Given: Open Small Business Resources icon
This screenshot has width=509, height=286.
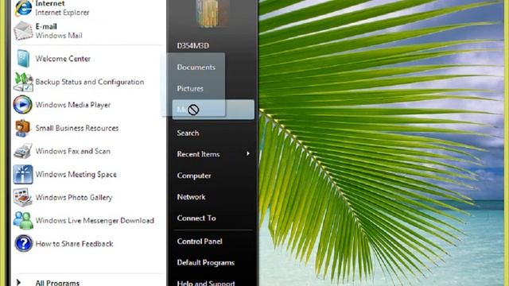Looking at the screenshot, I should click(23, 128).
